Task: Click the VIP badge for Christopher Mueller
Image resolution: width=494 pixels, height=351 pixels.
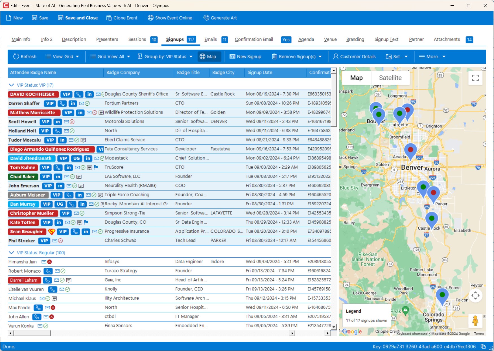Action: [66, 213]
